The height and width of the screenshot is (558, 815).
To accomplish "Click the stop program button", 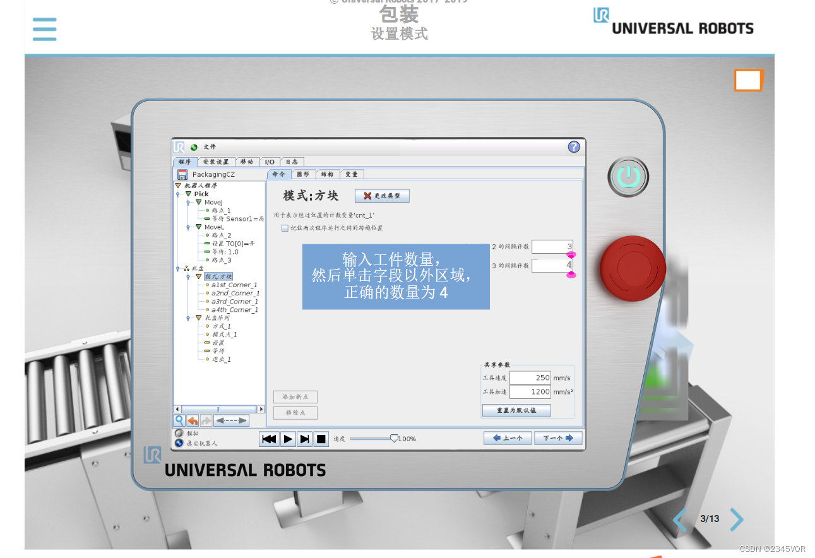I will tap(321, 439).
